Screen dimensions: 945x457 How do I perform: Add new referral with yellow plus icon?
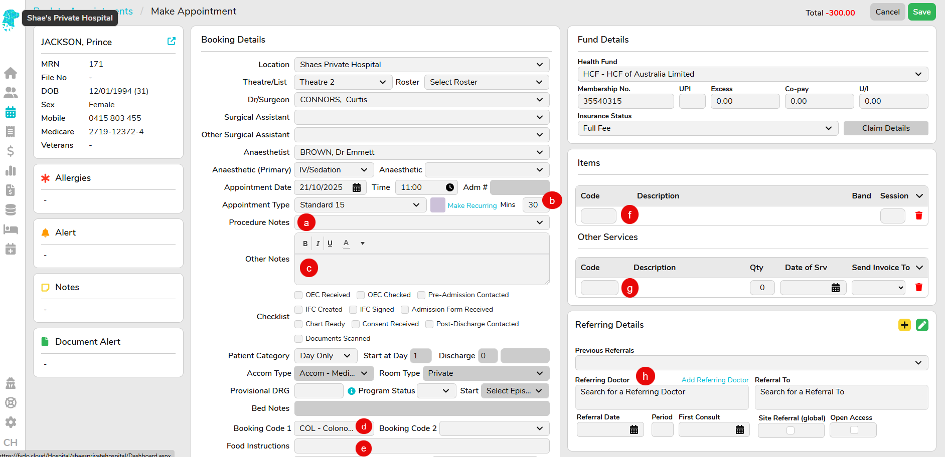[904, 325]
